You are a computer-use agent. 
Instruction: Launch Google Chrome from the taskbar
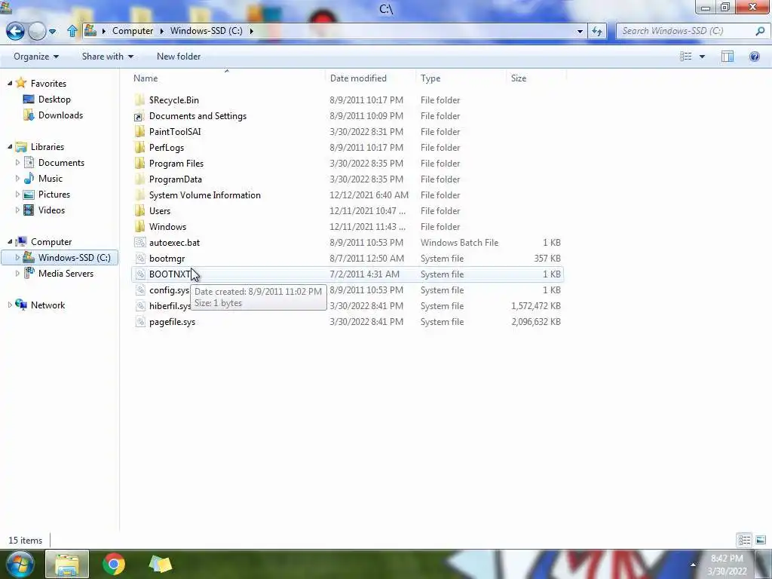pos(114,564)
